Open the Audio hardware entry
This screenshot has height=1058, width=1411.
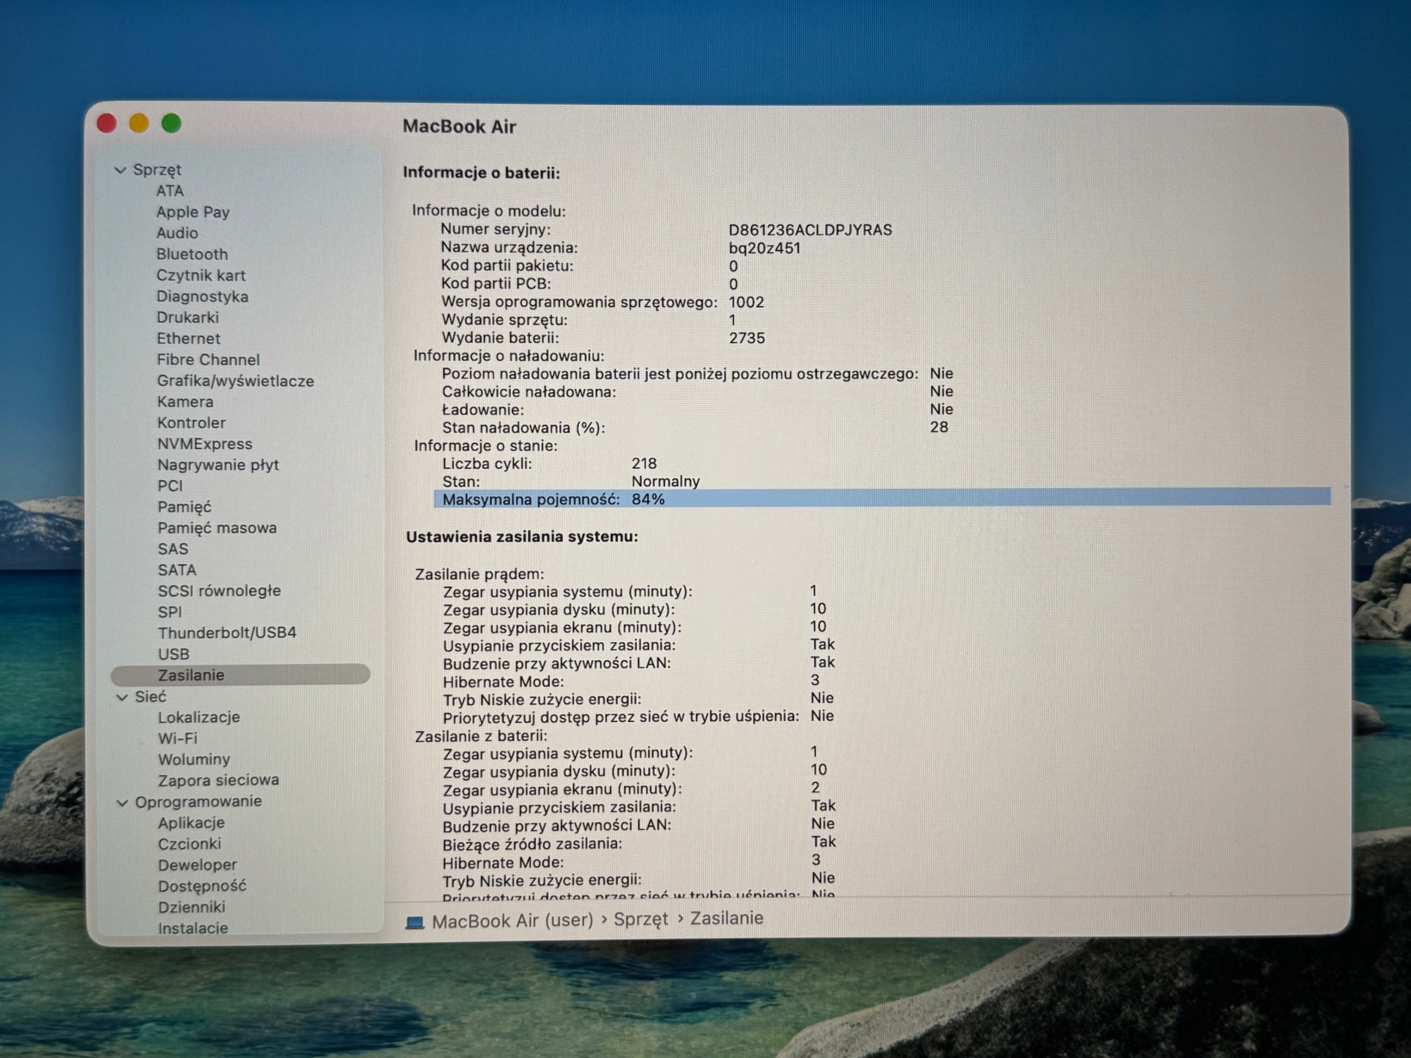(x=177, y=233)
